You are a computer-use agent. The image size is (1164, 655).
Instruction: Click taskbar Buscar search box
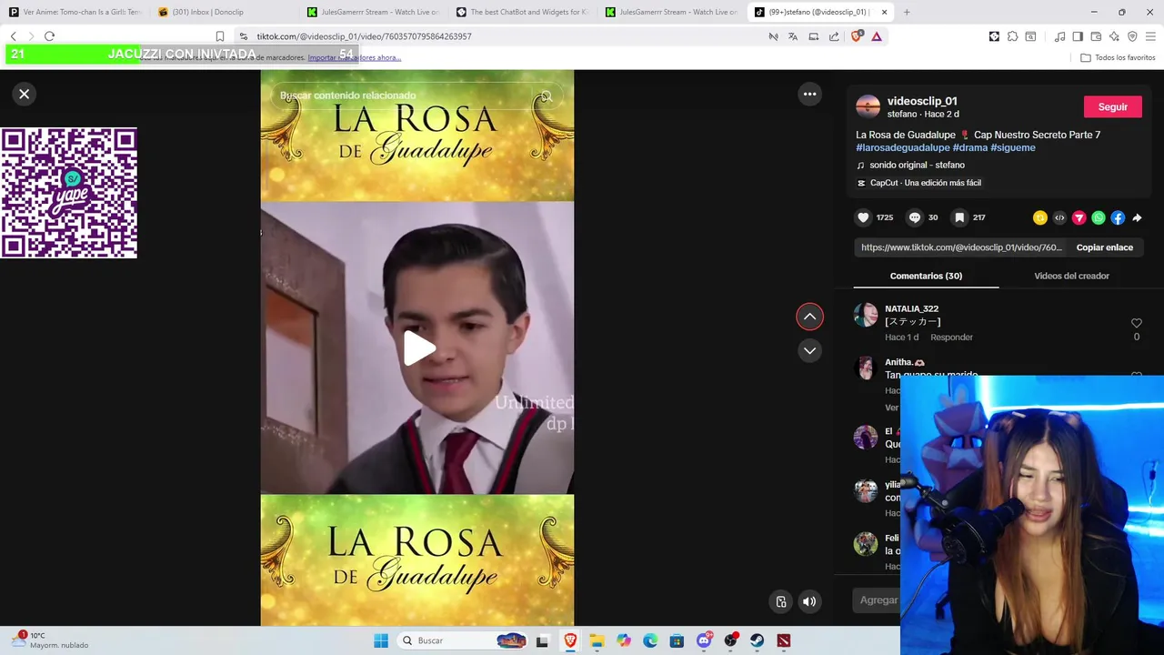tap(464, 640)
